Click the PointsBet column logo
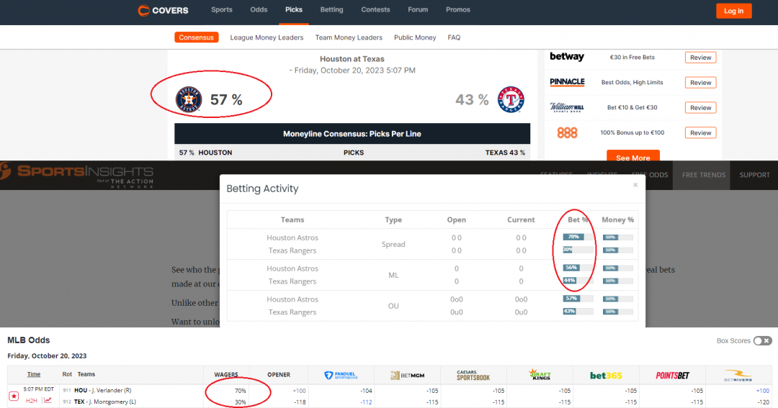 click(x=672, y=376)
